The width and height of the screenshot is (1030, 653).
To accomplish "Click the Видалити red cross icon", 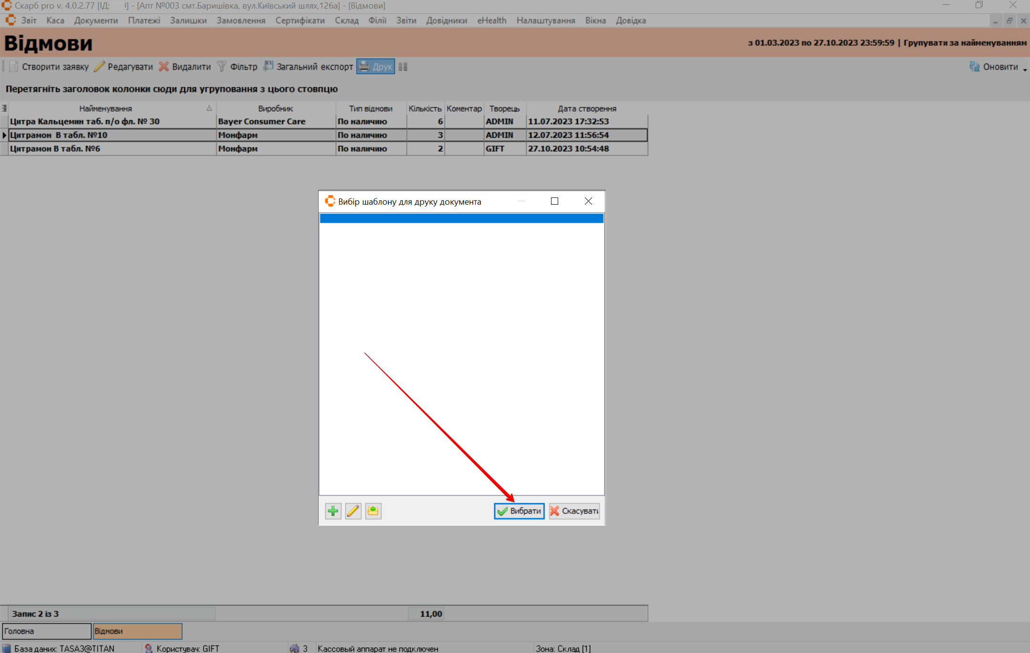I will point(164,67).
